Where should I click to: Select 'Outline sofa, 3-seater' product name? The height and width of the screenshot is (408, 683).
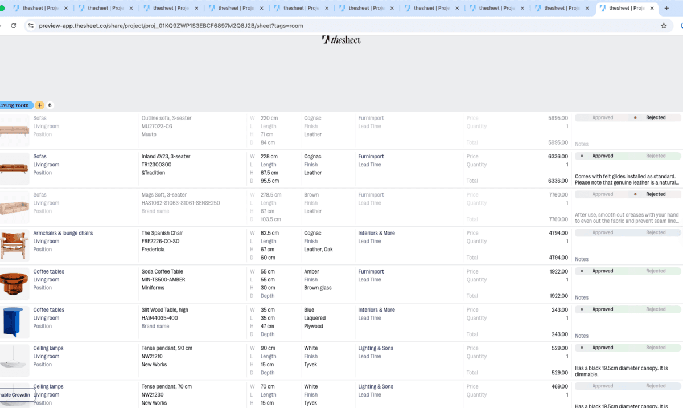tap(167, 118)
